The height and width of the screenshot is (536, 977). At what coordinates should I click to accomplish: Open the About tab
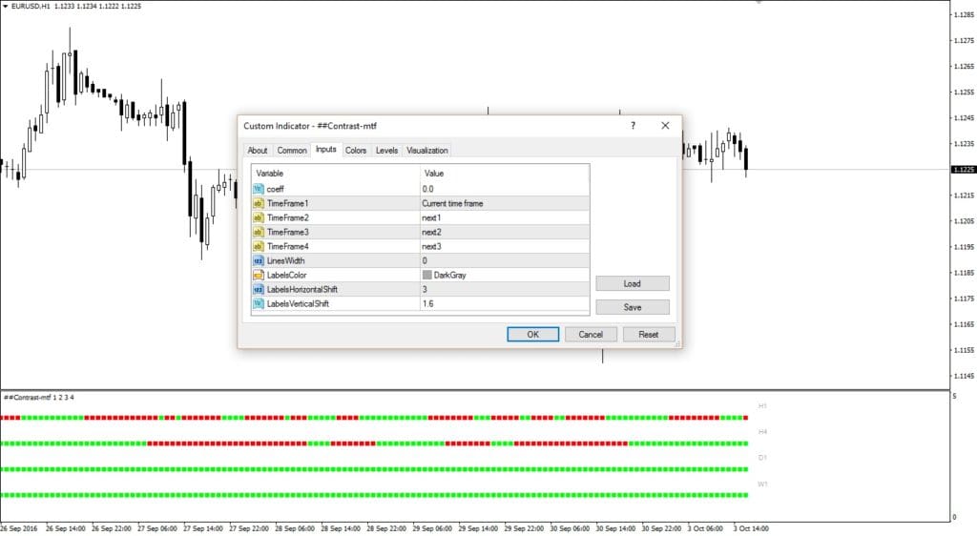(x=258, y=151)
